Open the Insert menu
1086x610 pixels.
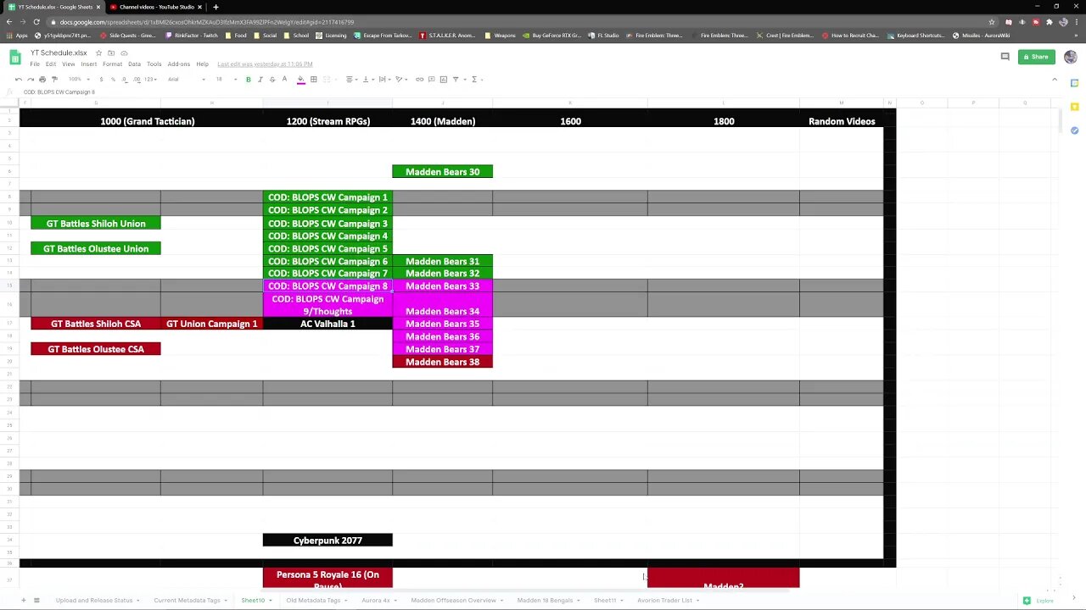[x=89, y=64]
